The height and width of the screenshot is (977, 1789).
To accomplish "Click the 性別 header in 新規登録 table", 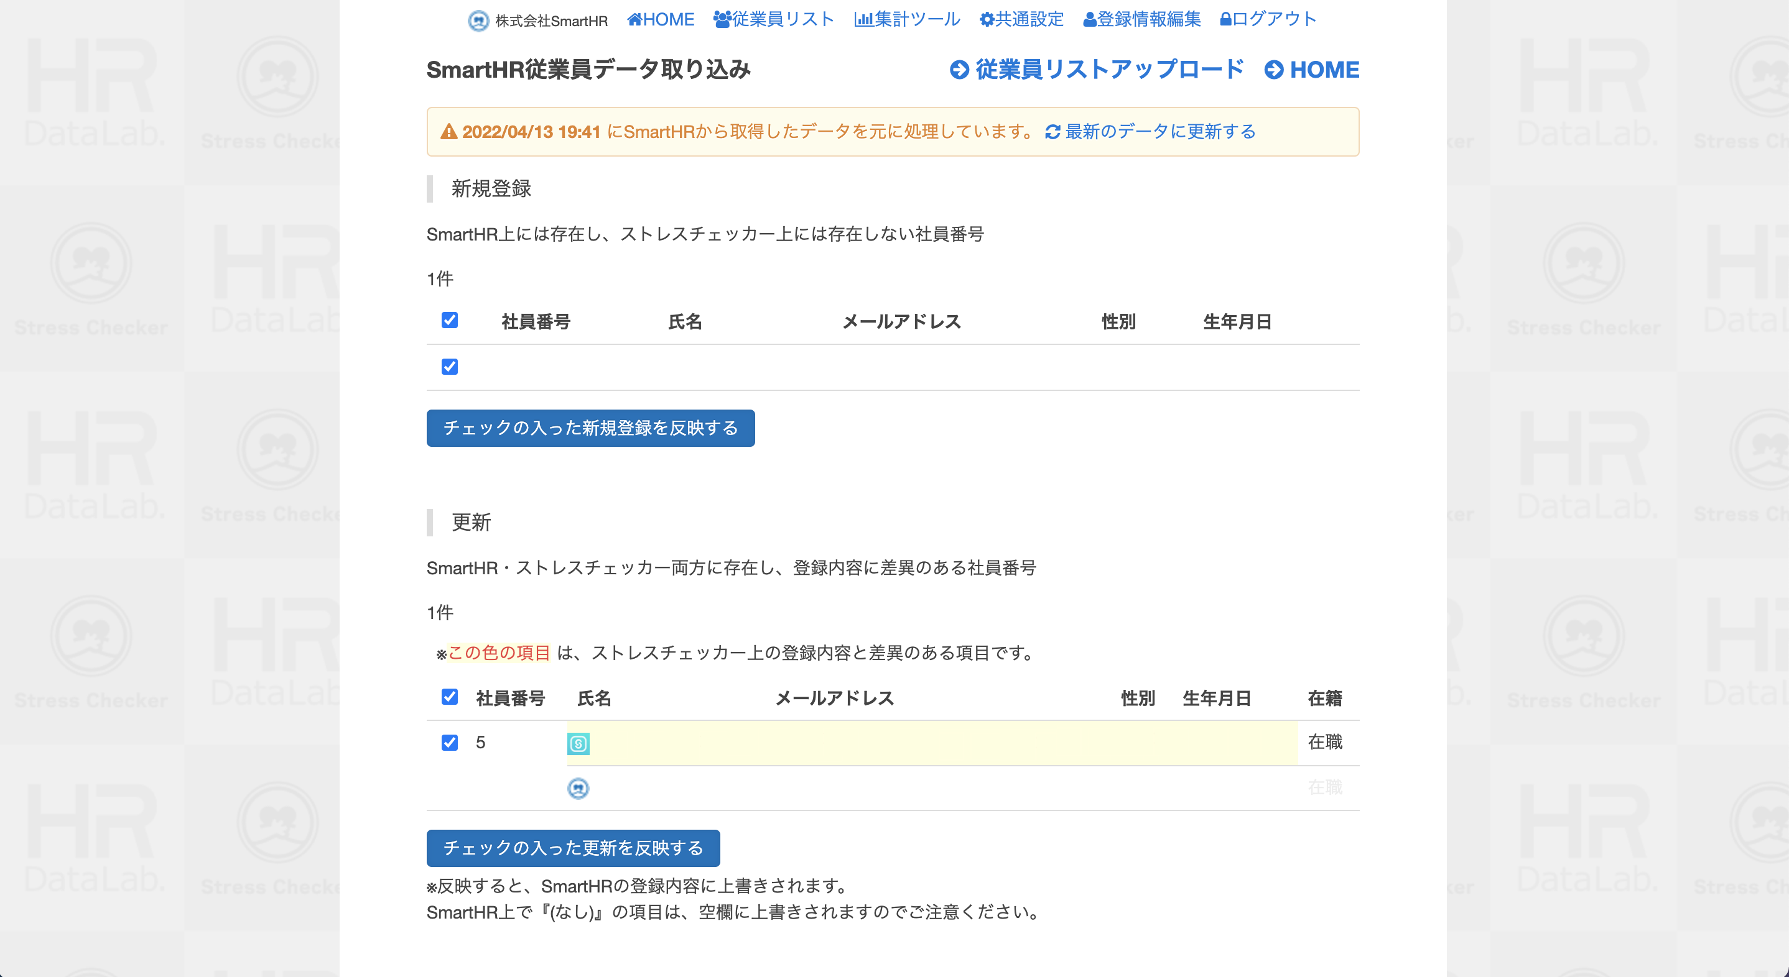I will coord(1118,322).
